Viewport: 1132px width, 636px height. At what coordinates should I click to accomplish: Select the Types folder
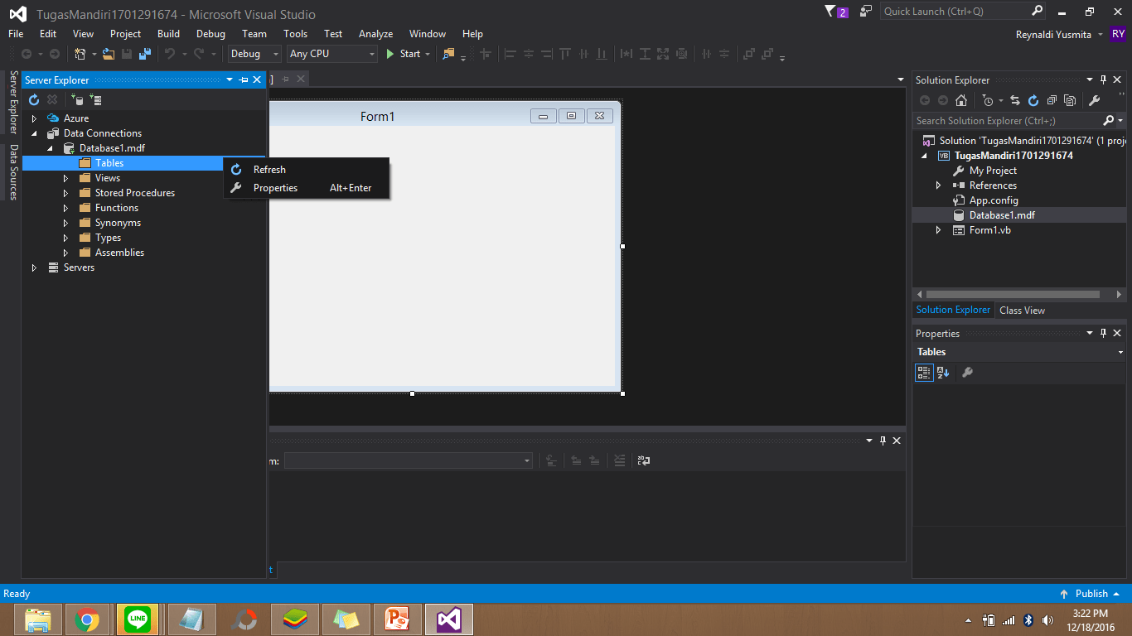point(108,238)
